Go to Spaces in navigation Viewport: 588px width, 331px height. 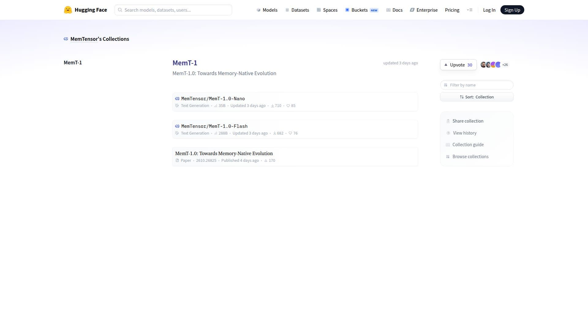point(327,10)
